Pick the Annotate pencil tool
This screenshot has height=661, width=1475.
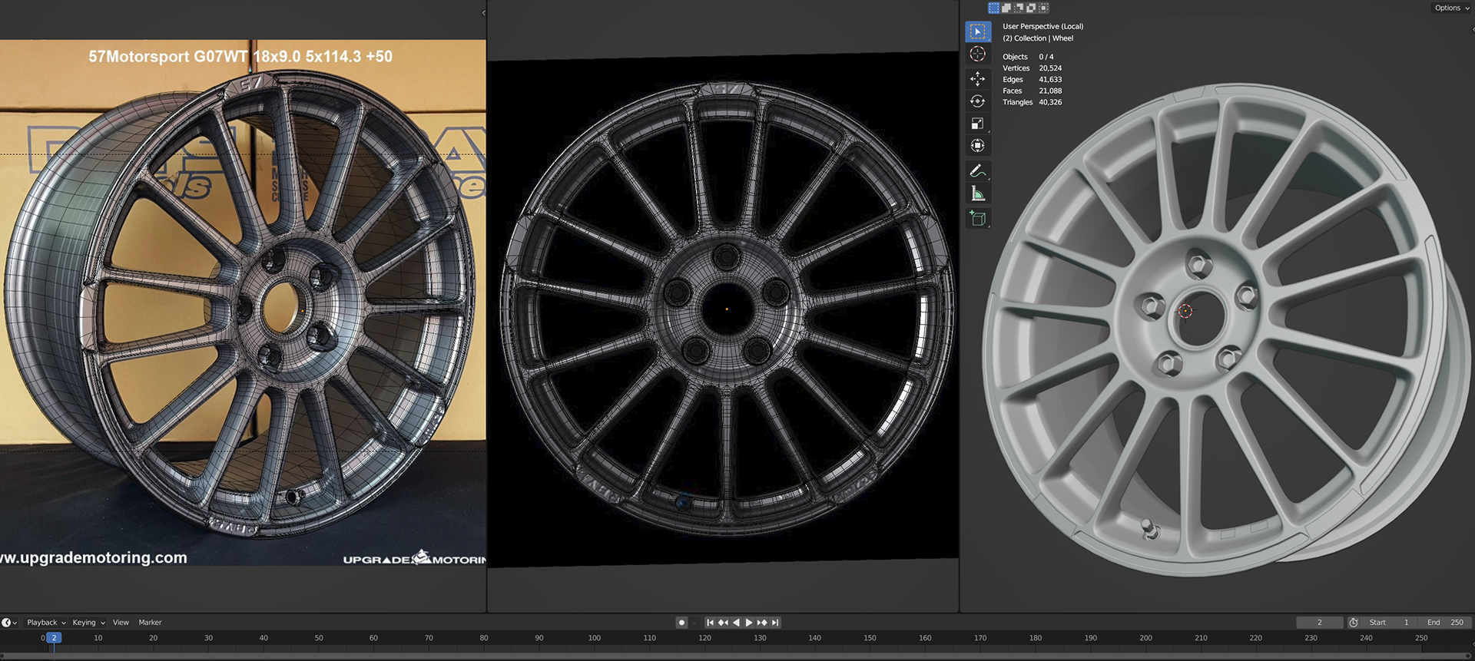[x=977, y=171]
